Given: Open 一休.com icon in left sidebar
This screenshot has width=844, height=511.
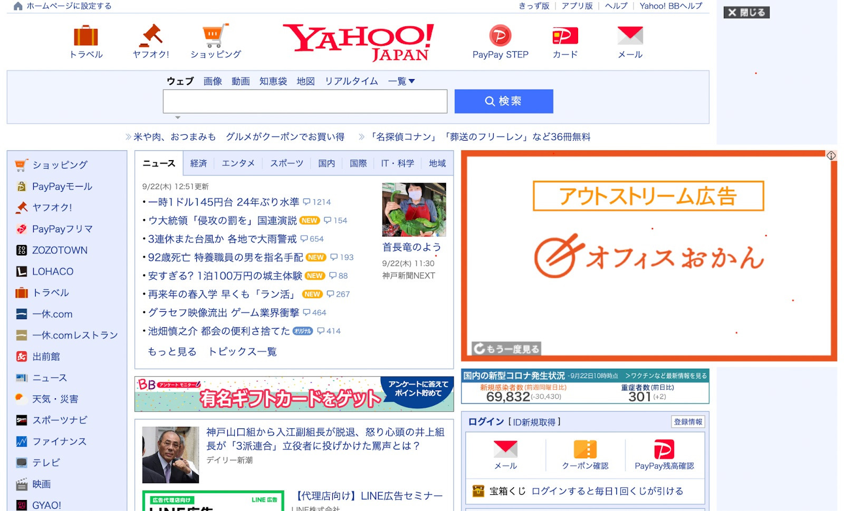Looking at the screenshot, I should pyautogui.click(x=21, y=314).
